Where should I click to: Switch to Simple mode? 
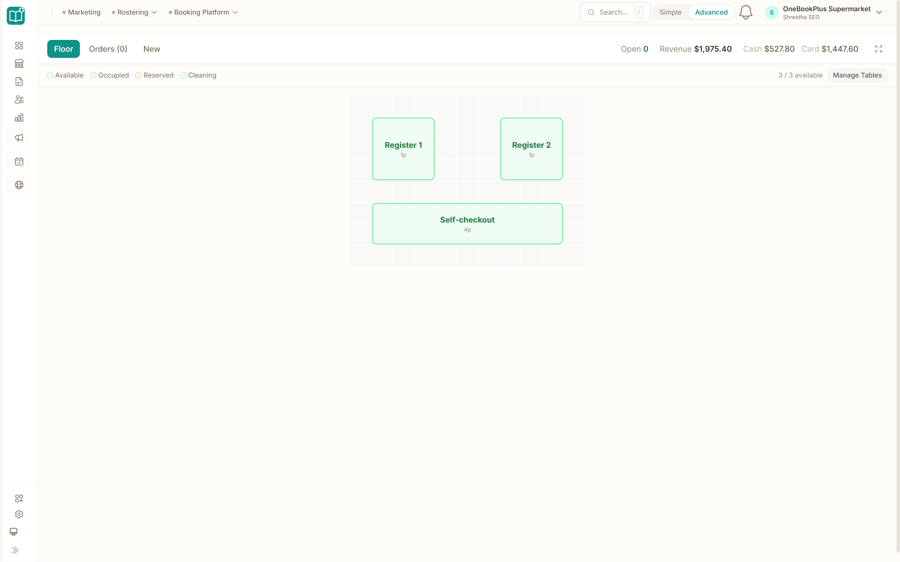click(670, 12)
